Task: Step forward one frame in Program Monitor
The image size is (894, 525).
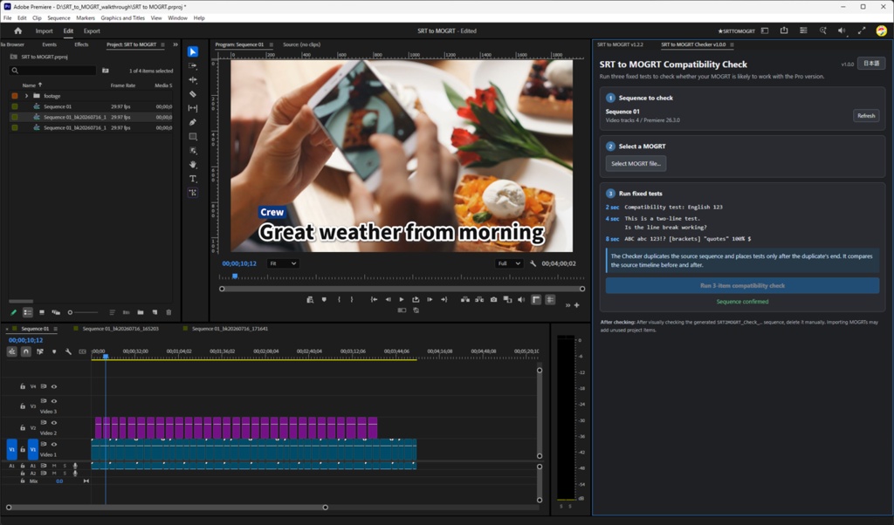Action: pyautogui.click(x=430, y=299)
